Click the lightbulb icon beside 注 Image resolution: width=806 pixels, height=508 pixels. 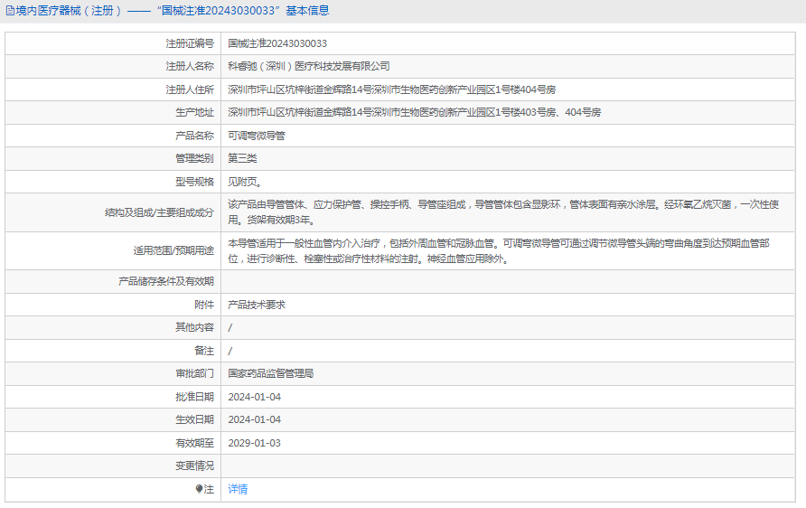pyautogui.click(x=199, y=489)
